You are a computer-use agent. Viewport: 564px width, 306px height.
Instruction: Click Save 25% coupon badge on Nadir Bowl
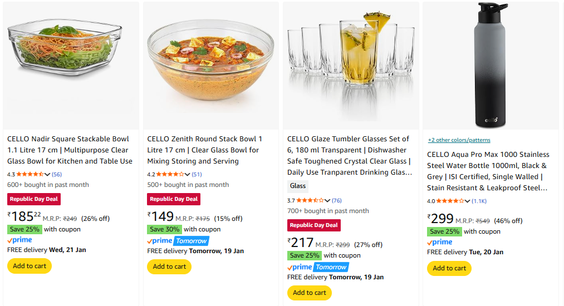coord(24,229)
